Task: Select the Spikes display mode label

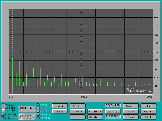Action: (x=10, y=108)
